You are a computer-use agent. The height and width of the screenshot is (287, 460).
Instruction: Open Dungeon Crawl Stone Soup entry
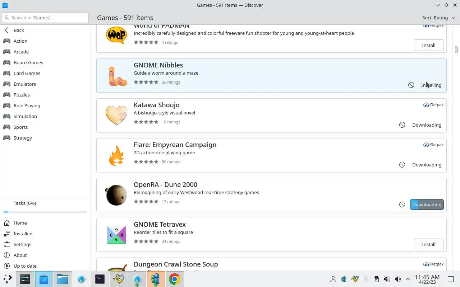coord(271,264)
